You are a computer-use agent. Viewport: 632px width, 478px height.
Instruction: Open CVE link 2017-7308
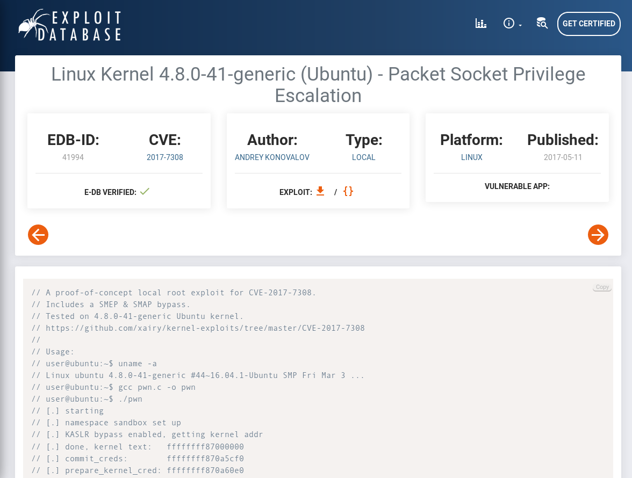(165, 157)
